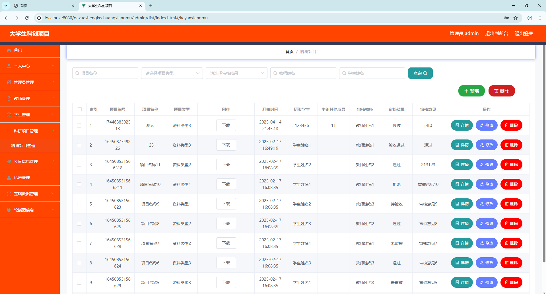Image resolution: width=546 pixels, height=294 pixels.
Task: Check the row for project 测试
Action: coord(79,126)
